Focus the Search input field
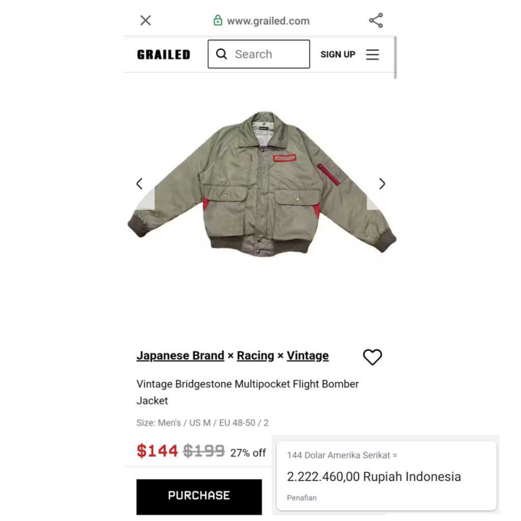521x521 pixels. 259,54
